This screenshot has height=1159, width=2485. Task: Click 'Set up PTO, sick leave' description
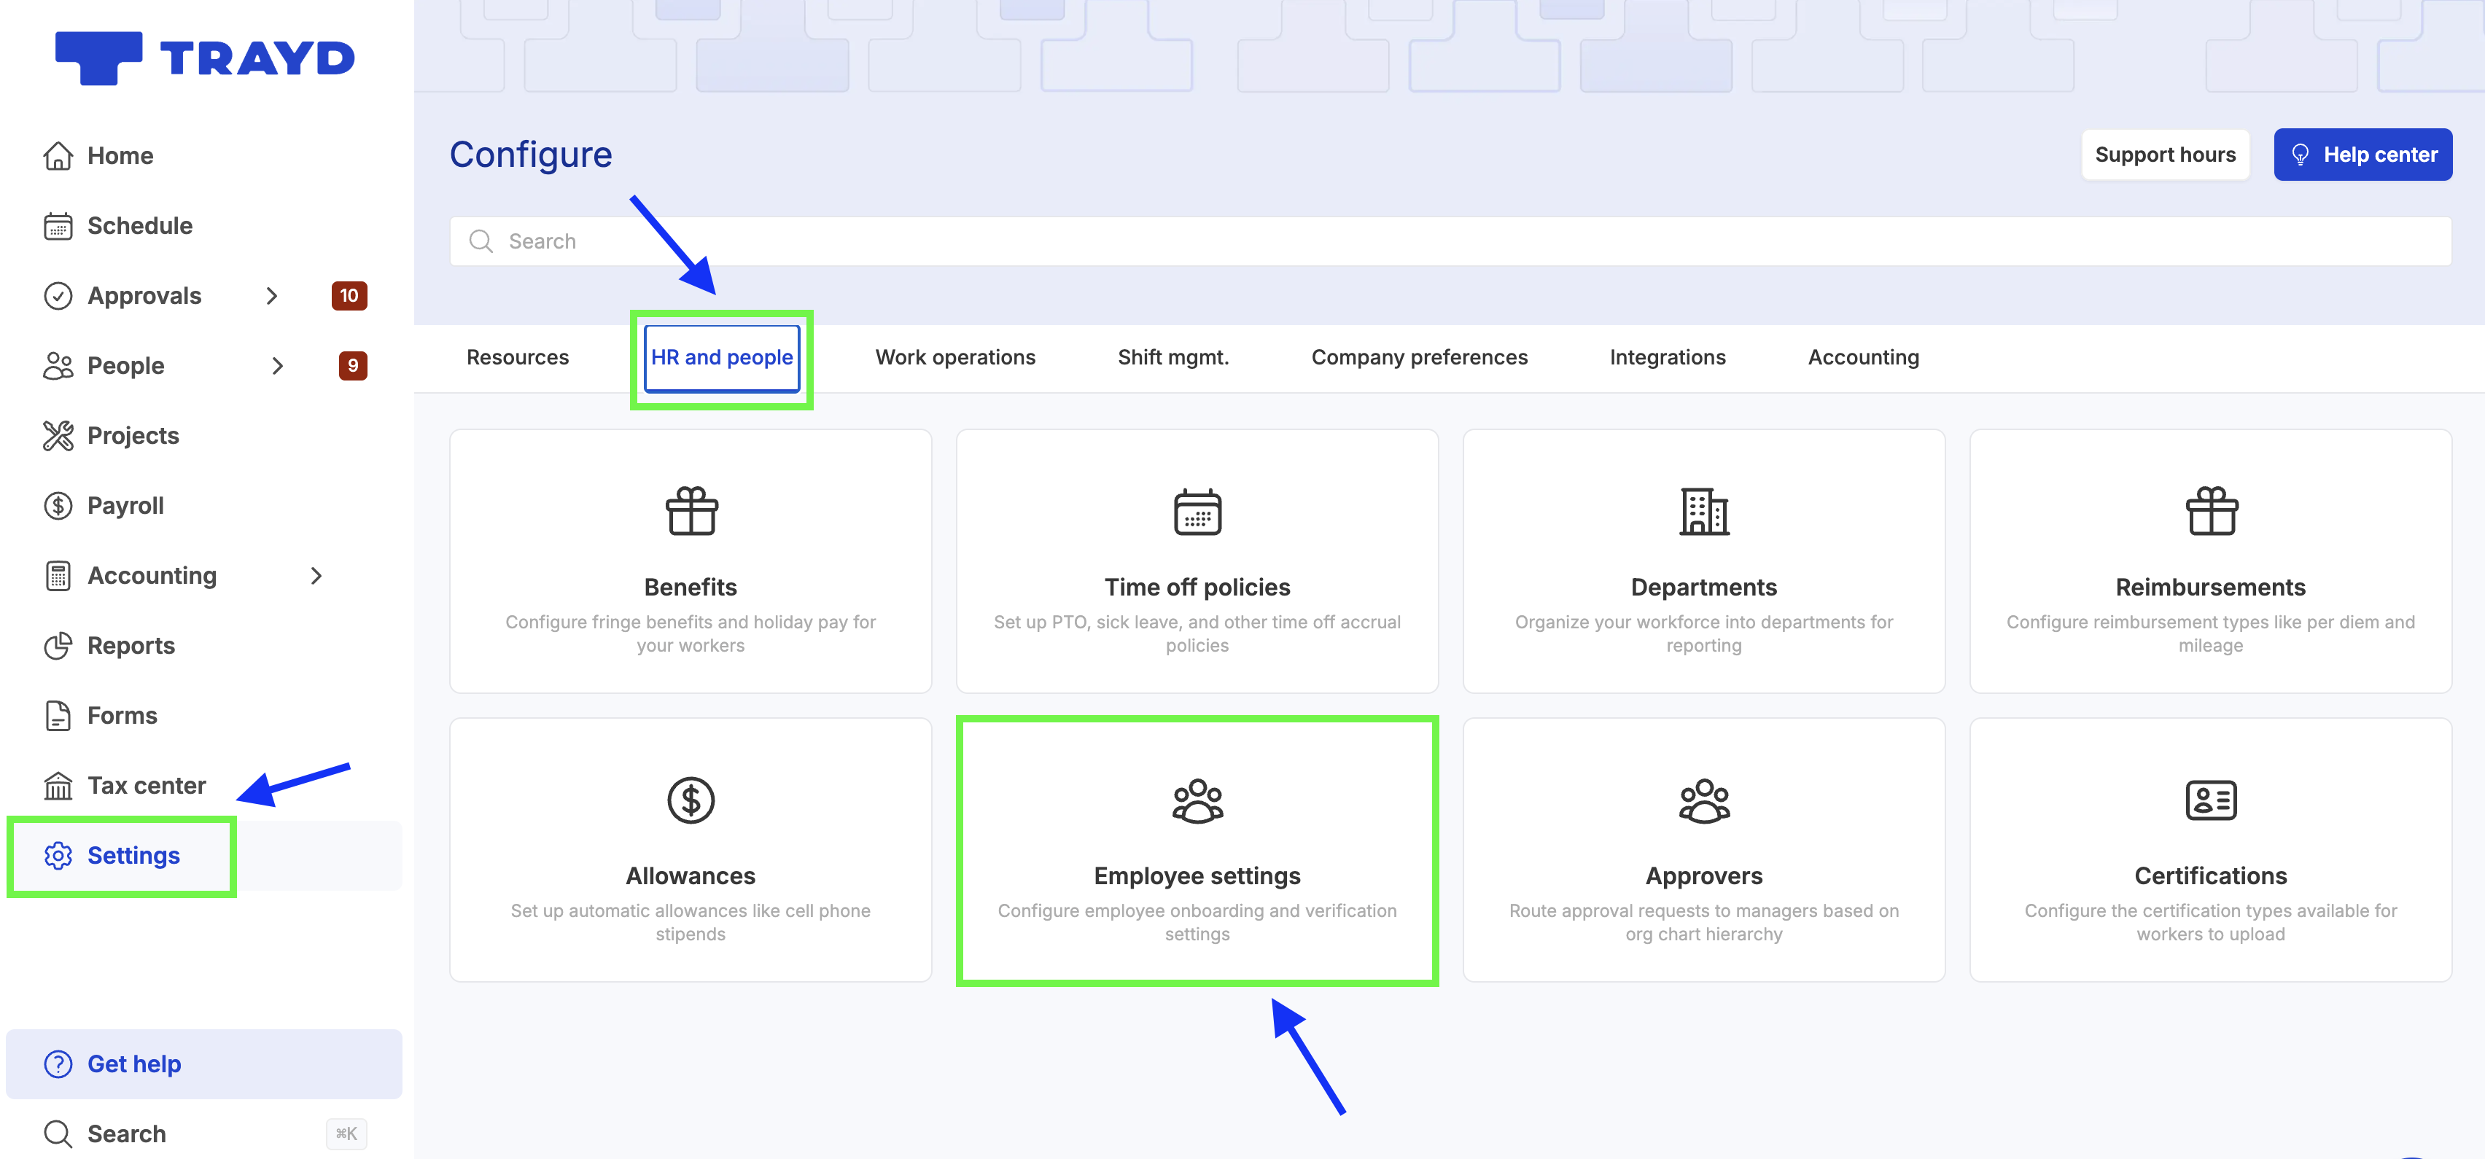tap(1197, 633)
